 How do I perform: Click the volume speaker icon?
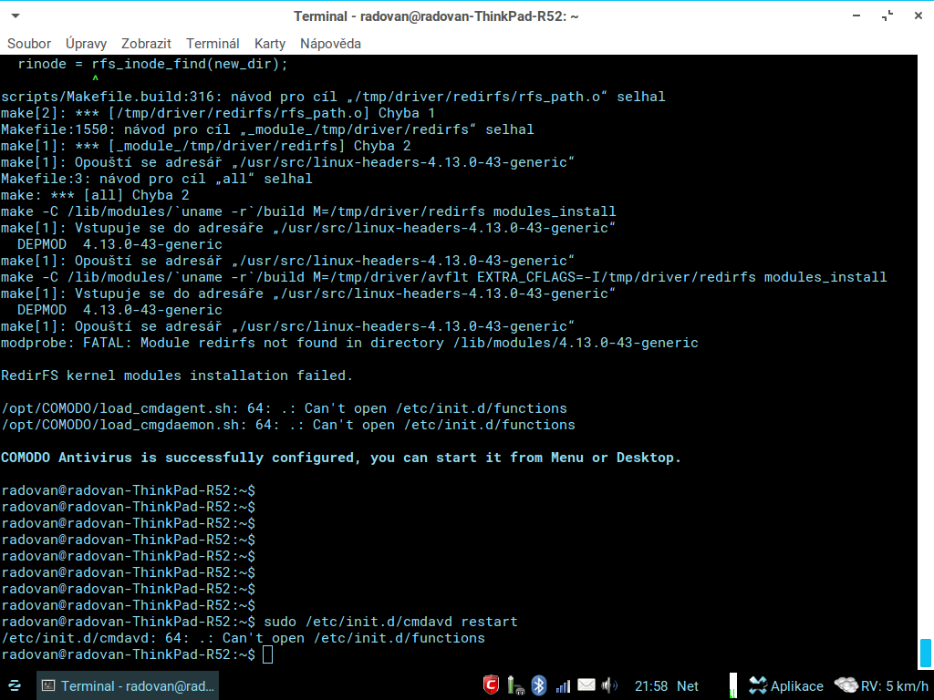pos(609,685)
